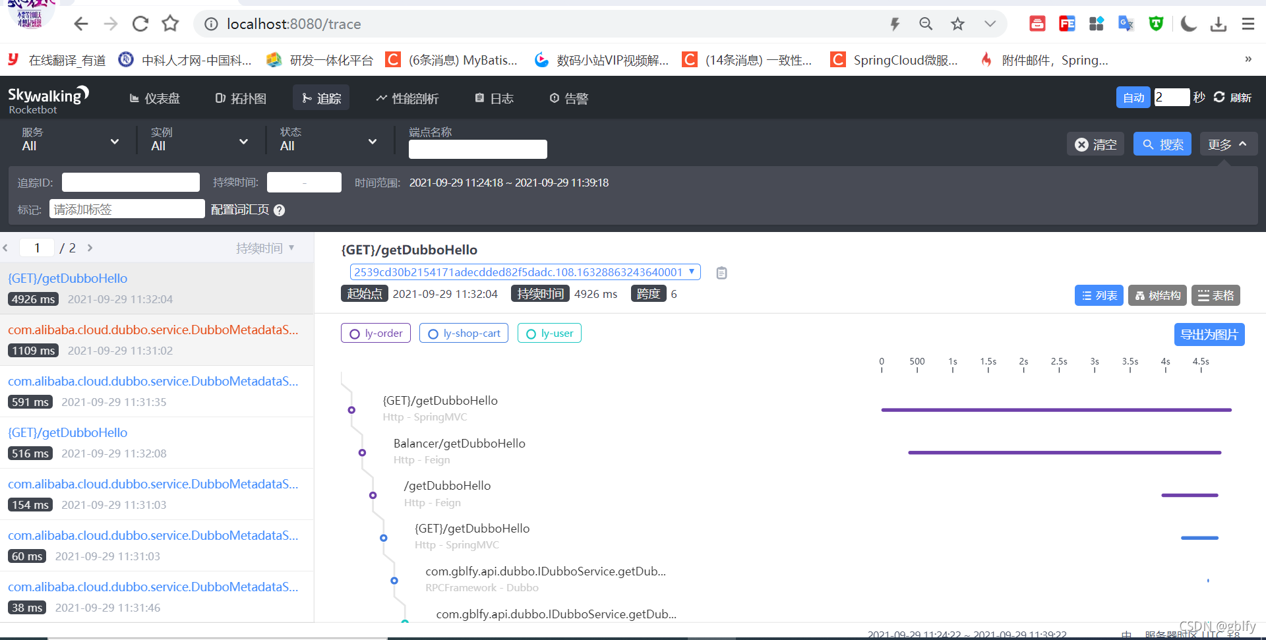The height and width of the screenshot is (640, 1266).
Task: Click the lightning speed-mode icon in the address bar
Action: [x=895, y=24]
